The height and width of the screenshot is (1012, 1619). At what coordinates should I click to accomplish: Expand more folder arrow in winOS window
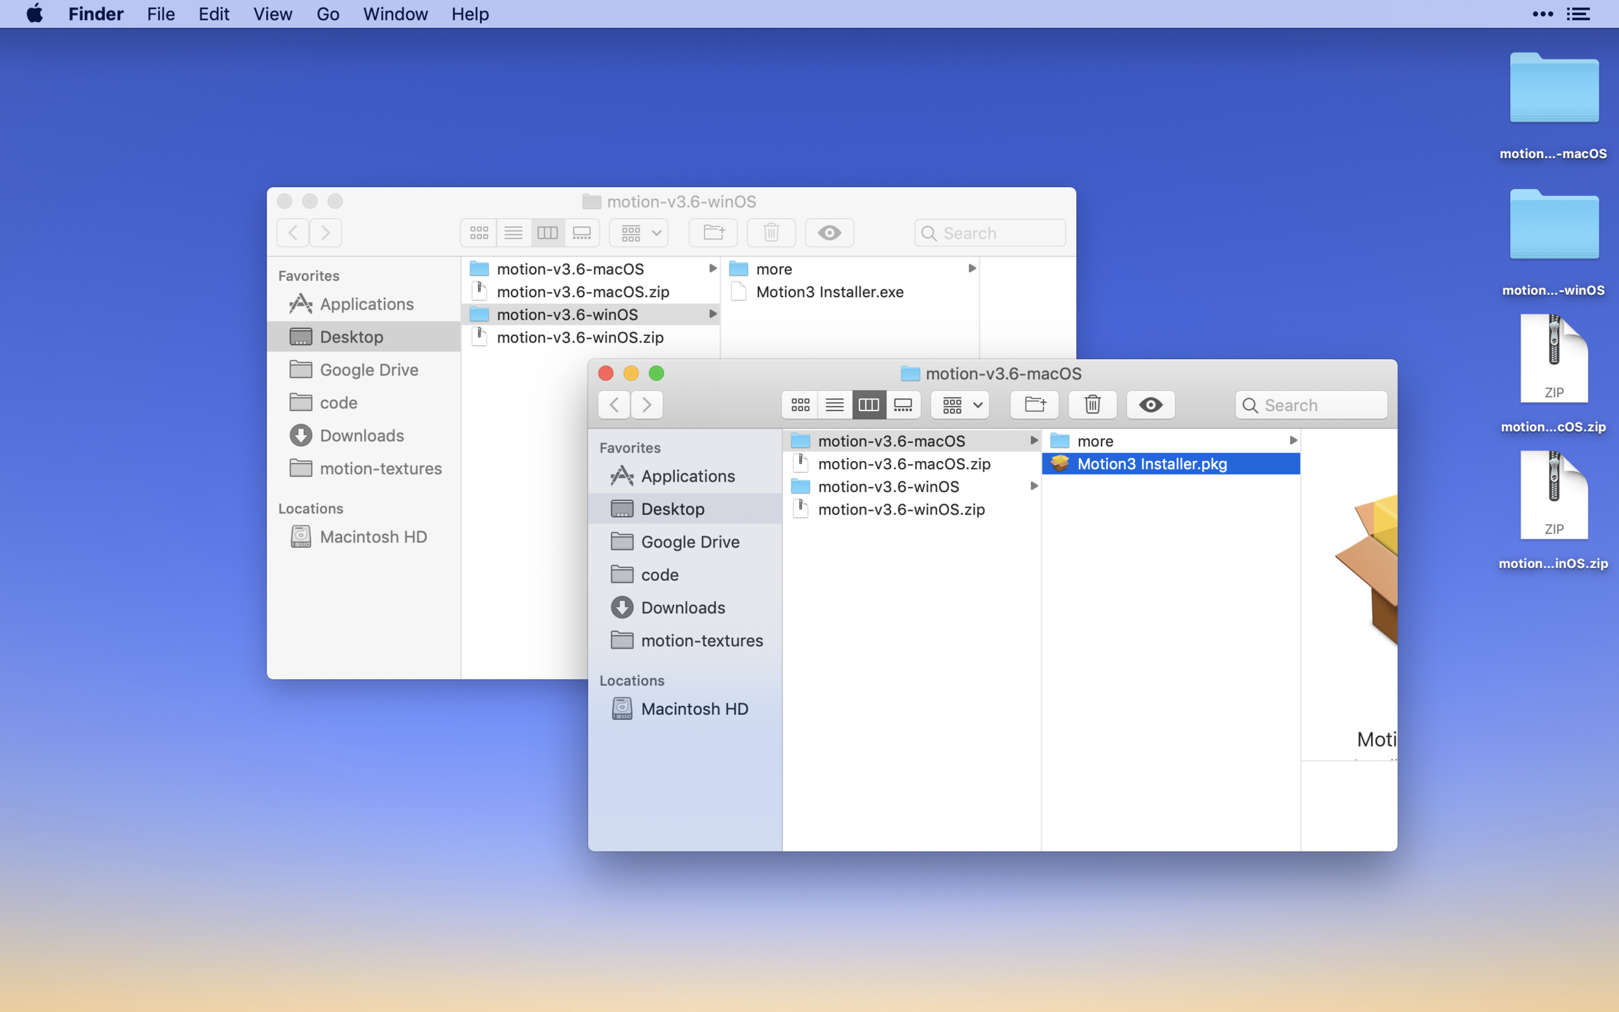click(972, 269)
